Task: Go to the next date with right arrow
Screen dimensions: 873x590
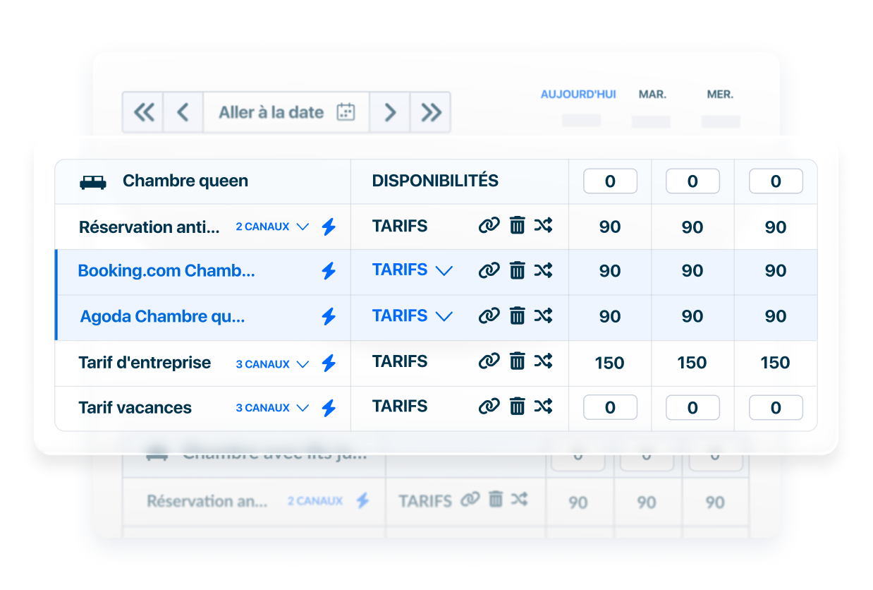Action: point(390,112)
